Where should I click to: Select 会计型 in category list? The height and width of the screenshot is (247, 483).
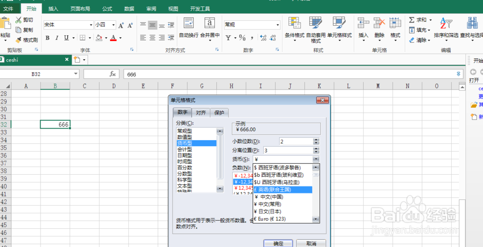click(x=196, y=149)
